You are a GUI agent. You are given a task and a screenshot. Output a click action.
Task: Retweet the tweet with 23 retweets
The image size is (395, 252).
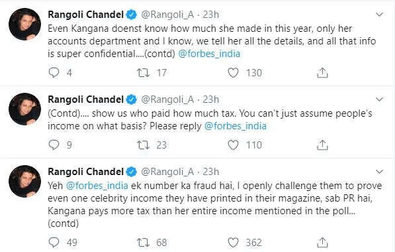click(x=143, y=145)
